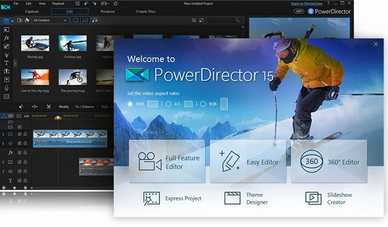This screenshot has width=388, height=227.
Task: Click the Fix / Enhance button
Action: (85, 107)
